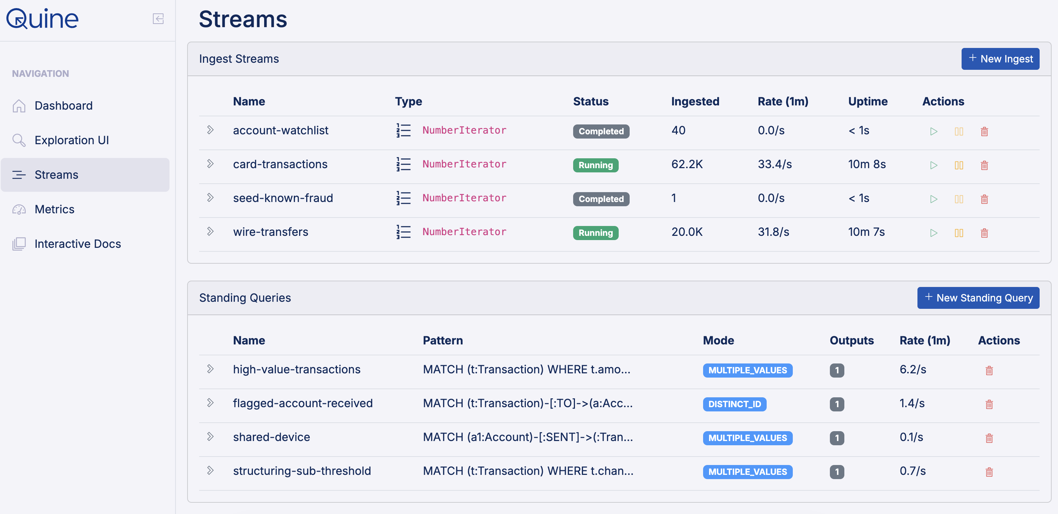The image size is (1058, 514).
Task: Click the numbered-list type icon for account-watchlist
Action: click(x=403, y=130)
